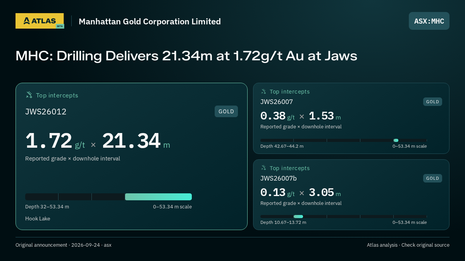
Task: Click Top intercepts label in JWS26012 card
Action: pyautogui.click(x=57, y=95)
